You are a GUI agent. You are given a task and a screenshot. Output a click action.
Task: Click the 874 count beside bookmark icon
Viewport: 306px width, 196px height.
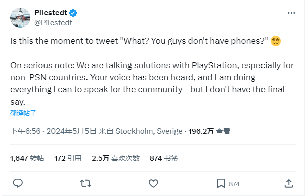click(234, 184)
